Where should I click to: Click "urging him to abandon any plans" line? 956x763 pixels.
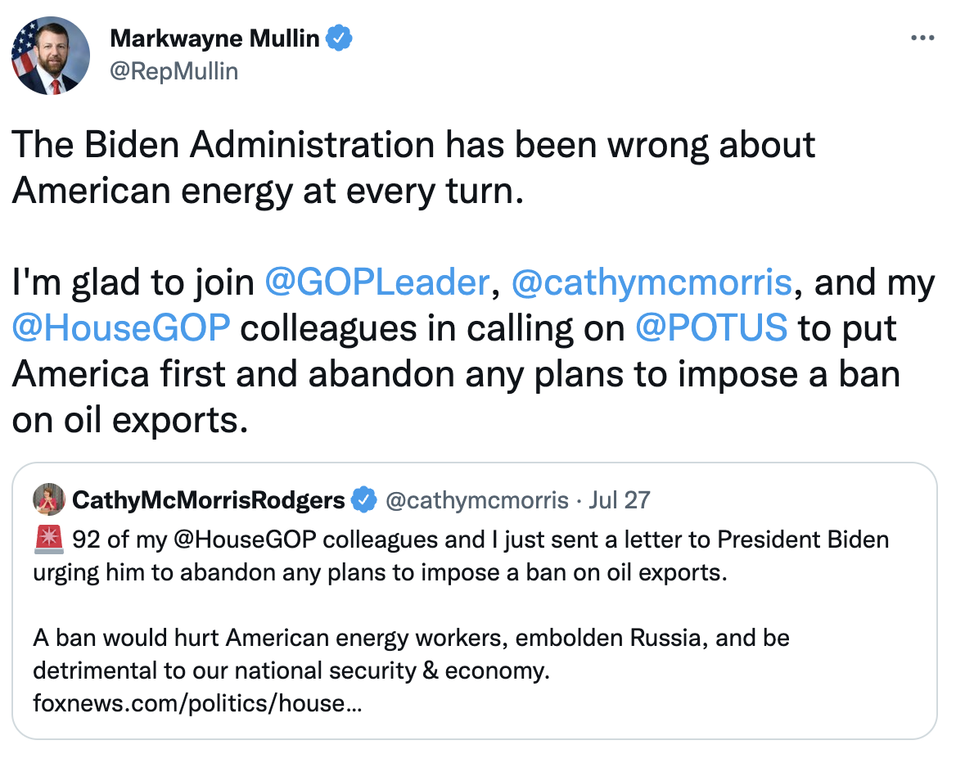click(x=380, y=572)
